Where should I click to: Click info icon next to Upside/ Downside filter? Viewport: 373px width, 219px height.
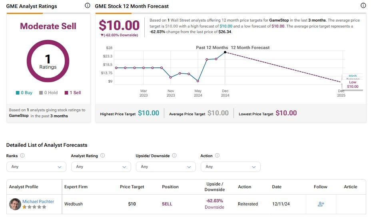coord(174,156)
